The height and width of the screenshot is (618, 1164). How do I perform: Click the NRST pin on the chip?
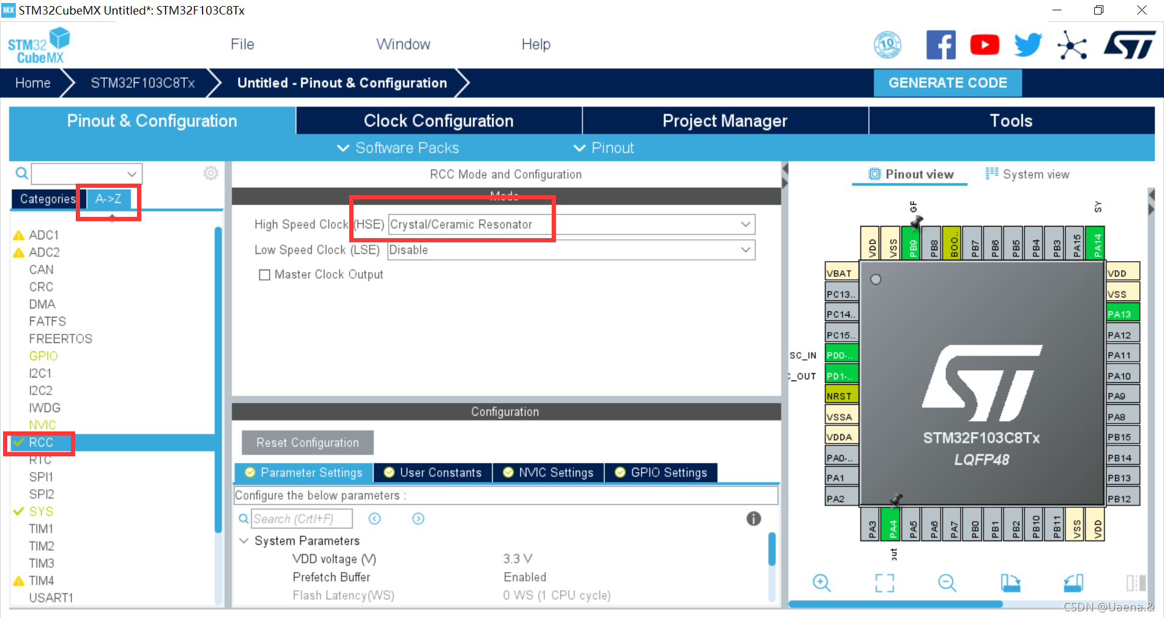841,396
